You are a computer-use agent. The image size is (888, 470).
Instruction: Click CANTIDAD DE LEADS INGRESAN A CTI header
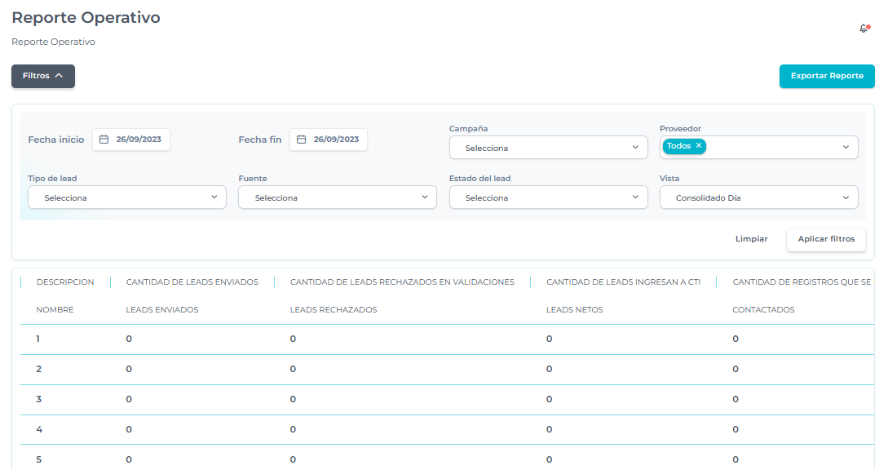pyautogui.click(x=623, y=282)
